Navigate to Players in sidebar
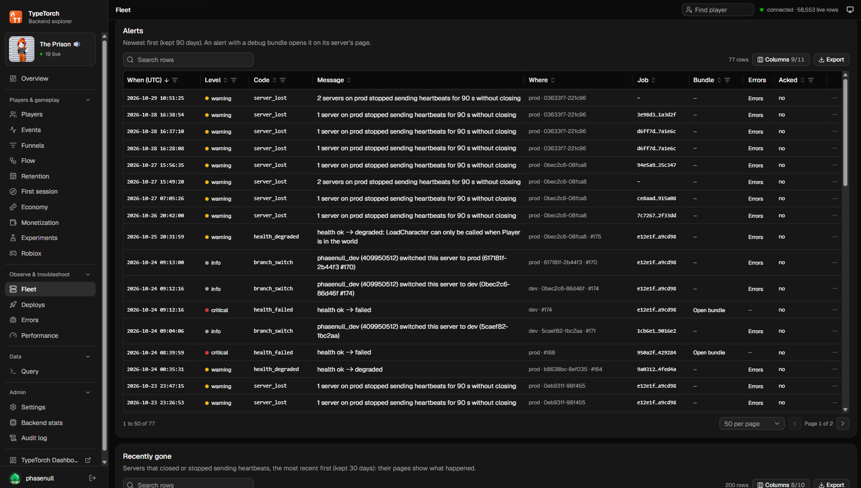Viewport: 861px width, 488px height. click(50, 114)
